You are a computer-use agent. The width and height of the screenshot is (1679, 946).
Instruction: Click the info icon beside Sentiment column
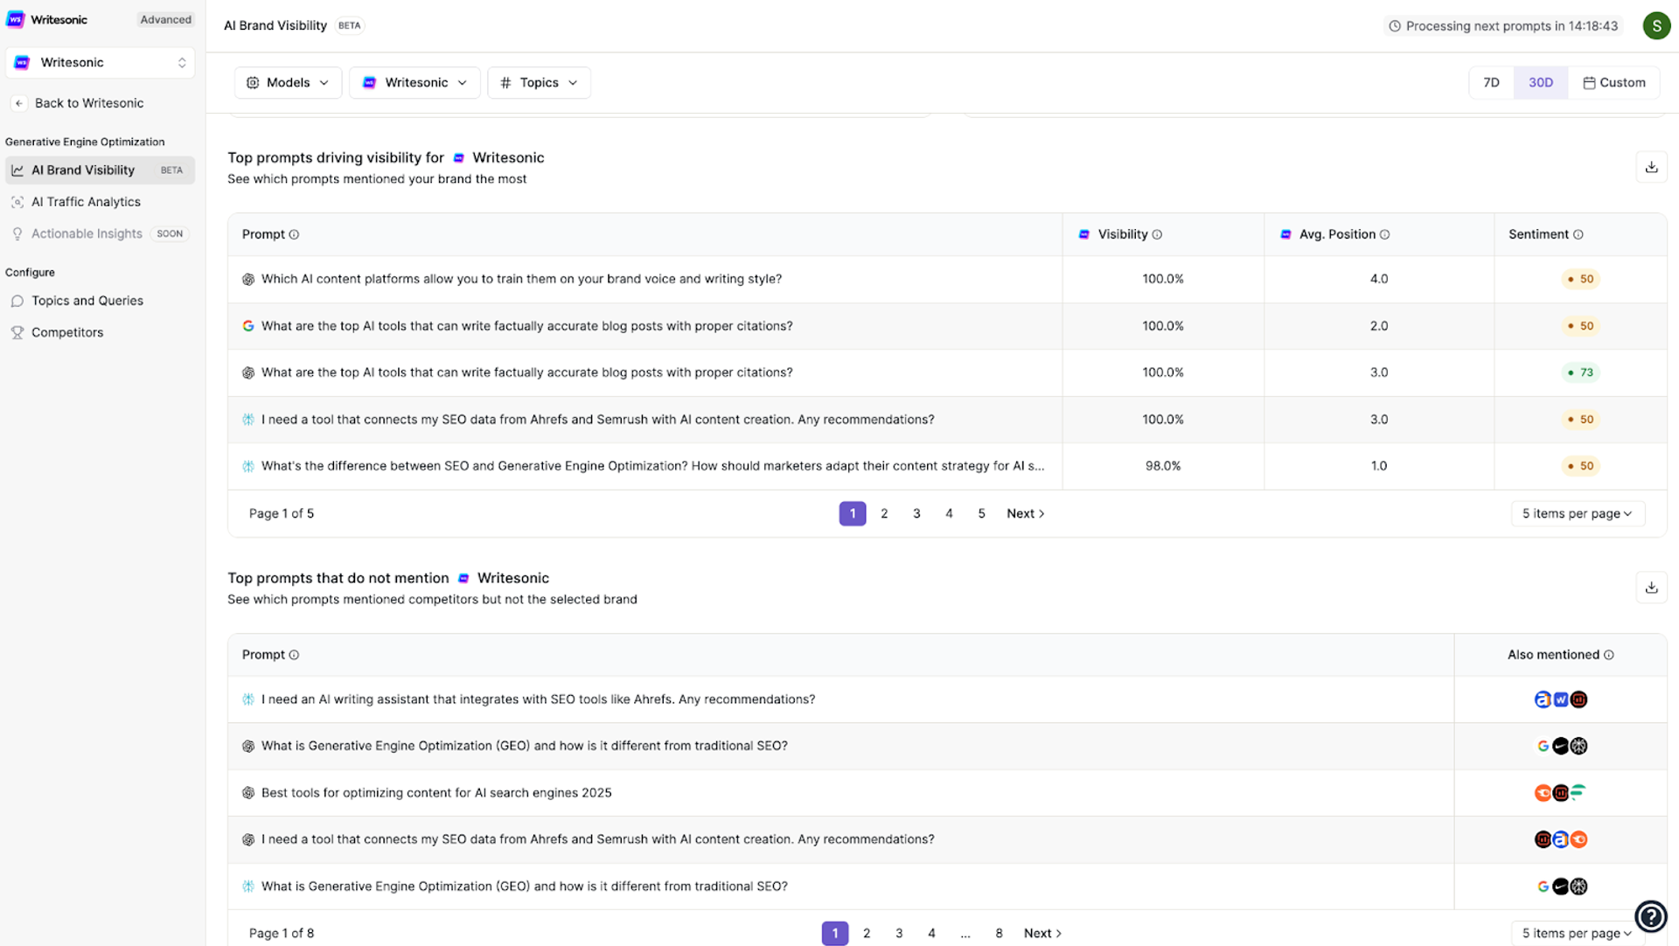click(1578, 234)
